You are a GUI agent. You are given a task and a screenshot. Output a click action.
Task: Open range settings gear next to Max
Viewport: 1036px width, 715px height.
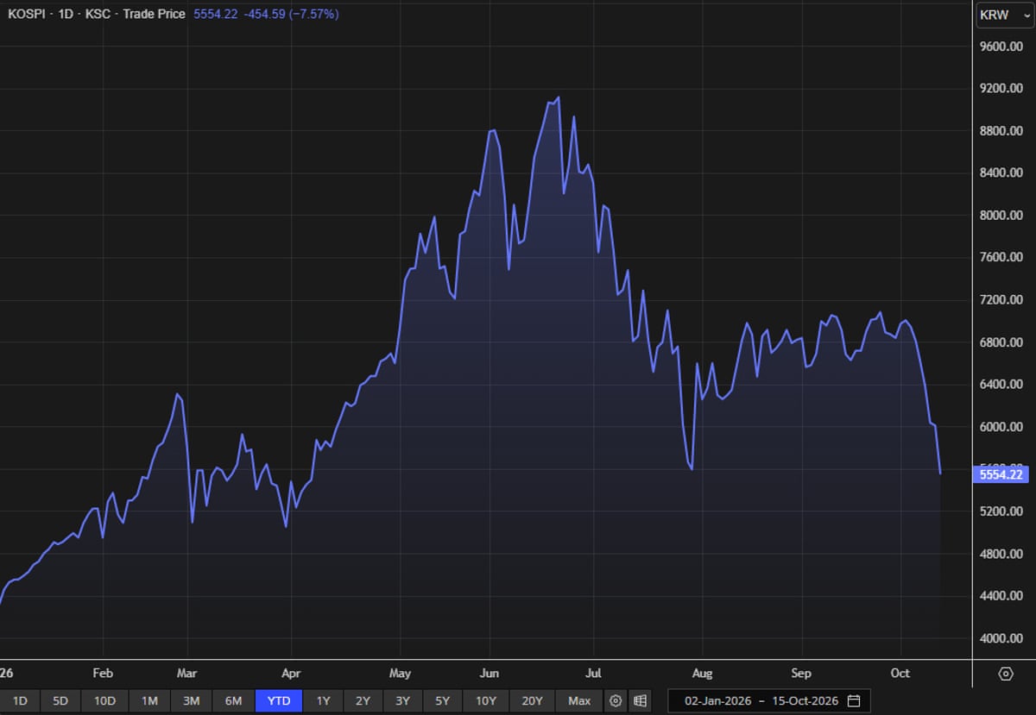[x=616, y=700]
